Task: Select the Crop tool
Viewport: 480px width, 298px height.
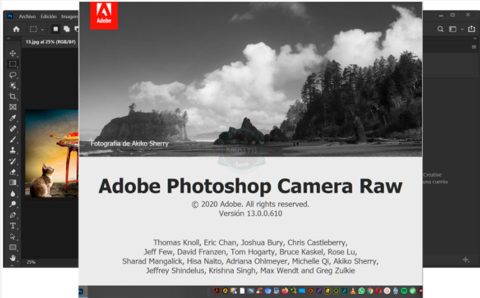Action: [12, 97]
